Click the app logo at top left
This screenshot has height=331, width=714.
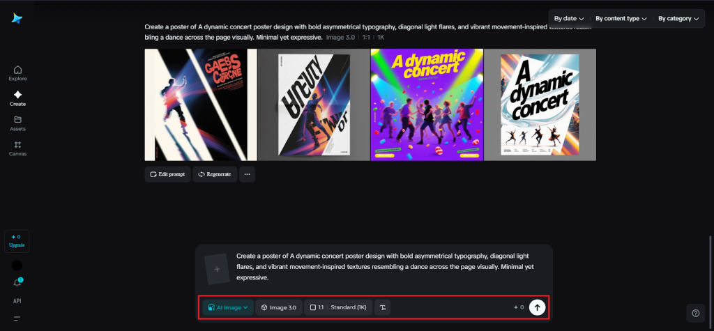(x=17, y=19)
